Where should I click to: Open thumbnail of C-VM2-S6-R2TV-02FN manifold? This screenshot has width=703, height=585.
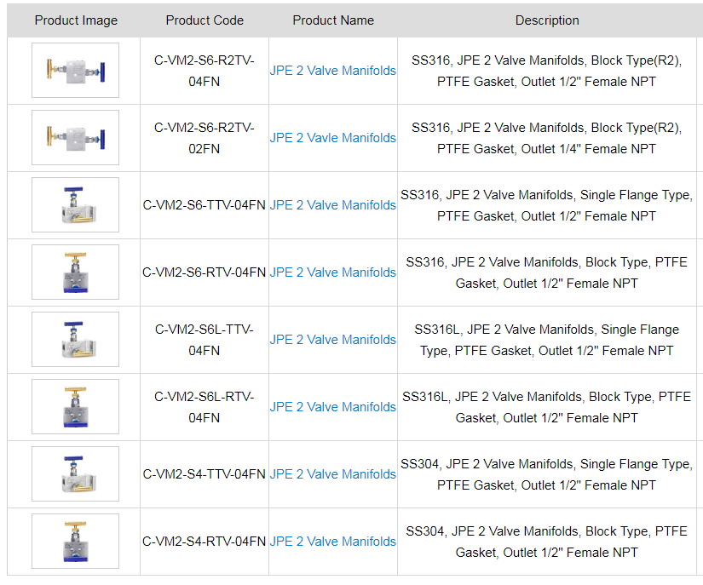point(75,138)
